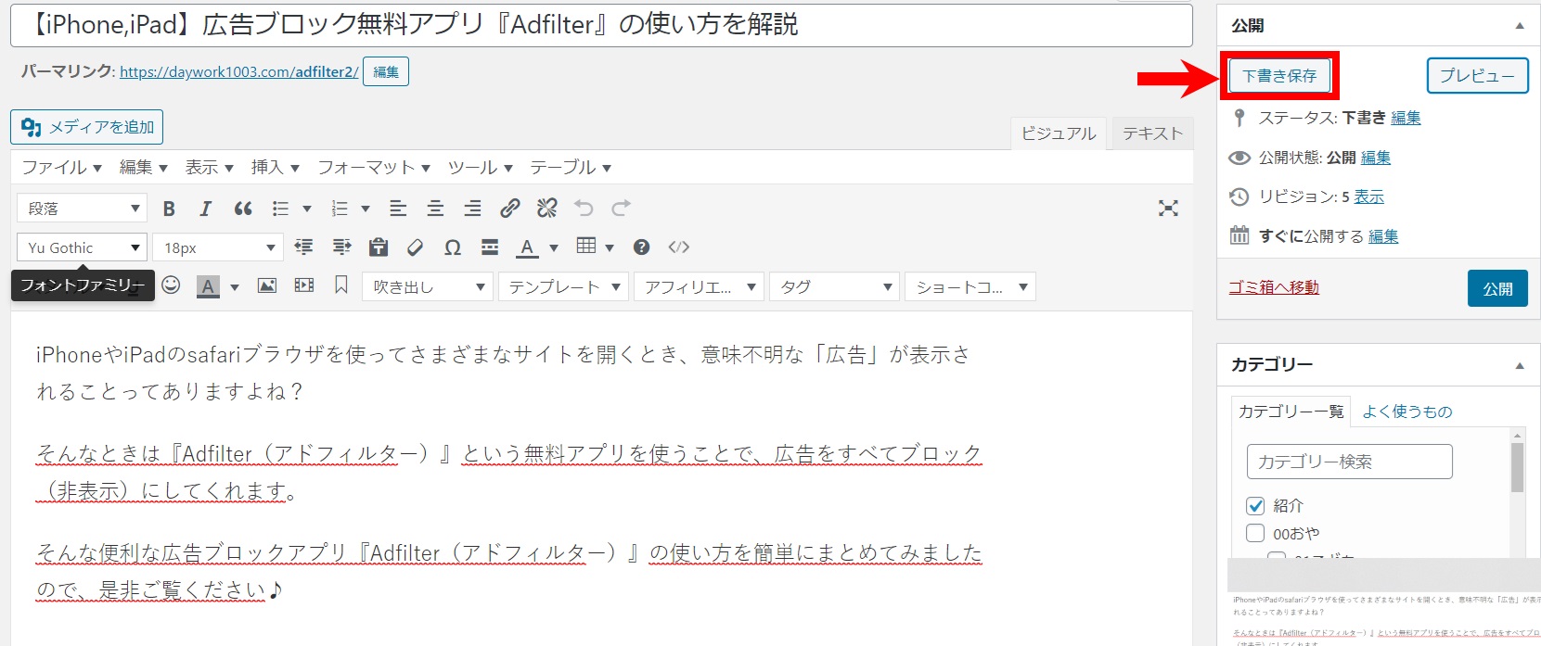Open the emoticon picker

tap(171, 285)
